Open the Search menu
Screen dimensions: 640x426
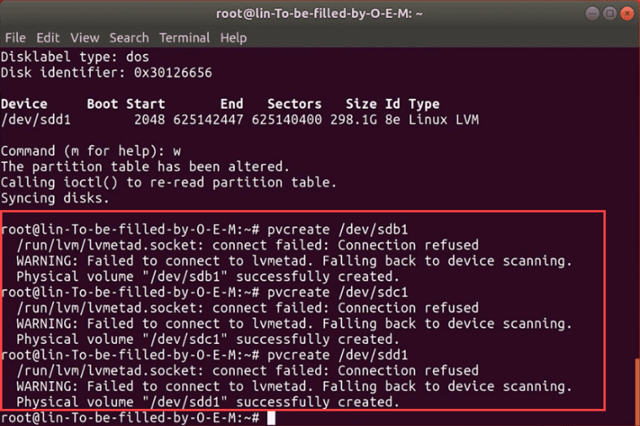[x=129, y=38]
